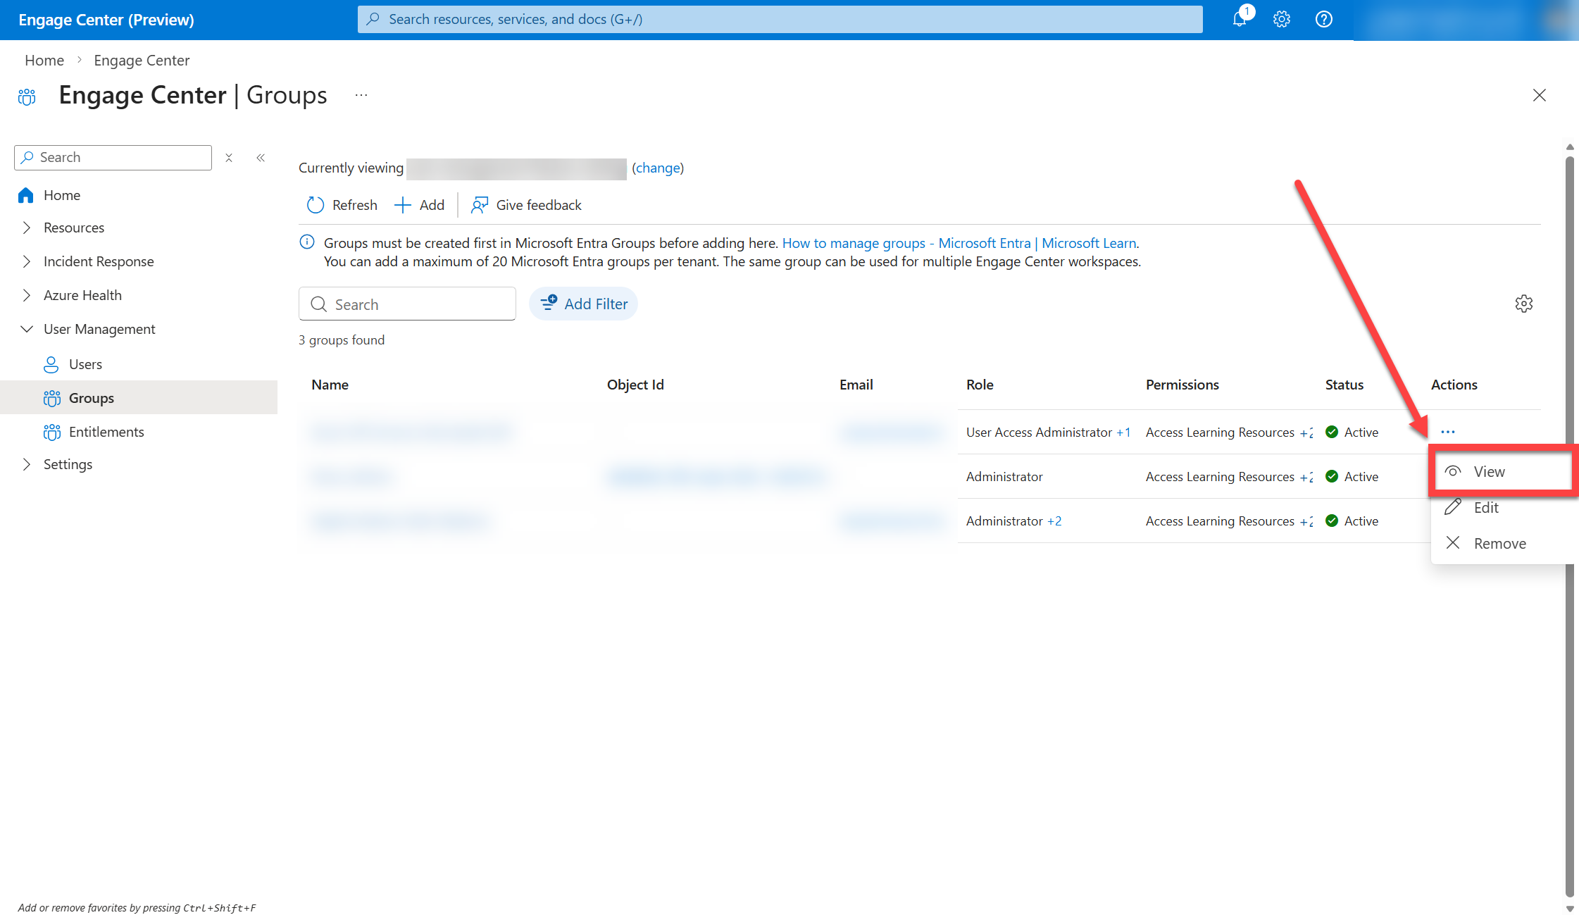Click Active status in User Access Administrator row
1579x915 pixels.
pos(1352,432)
